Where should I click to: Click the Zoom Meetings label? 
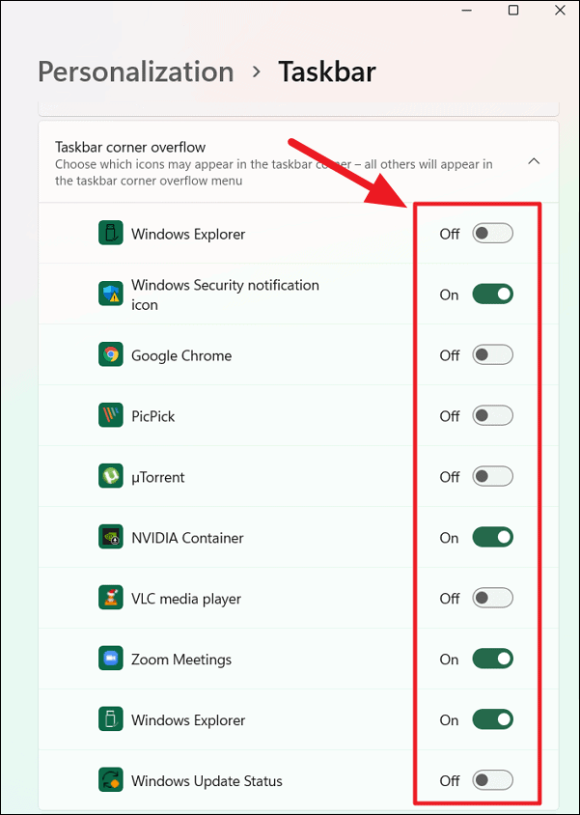[181, 660]
